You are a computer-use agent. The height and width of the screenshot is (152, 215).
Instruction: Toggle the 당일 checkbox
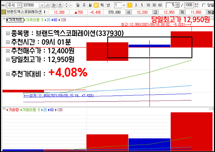point(204,5)
